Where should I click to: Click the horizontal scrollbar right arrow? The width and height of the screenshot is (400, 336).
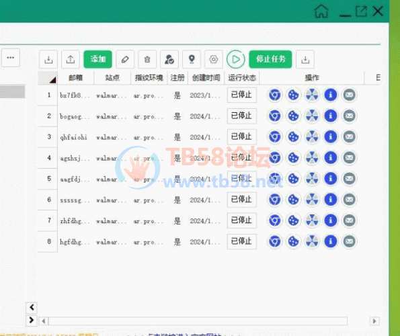pyautogui.click(x=374, y=321)
